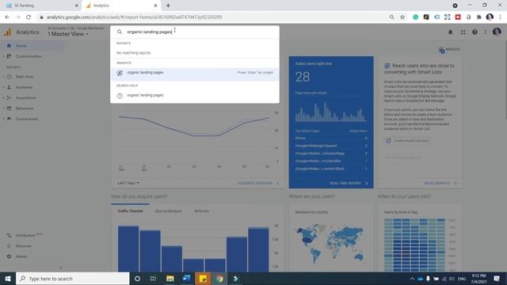Open the Chrome extensions puzzle icon

click(x=478, y=17)
